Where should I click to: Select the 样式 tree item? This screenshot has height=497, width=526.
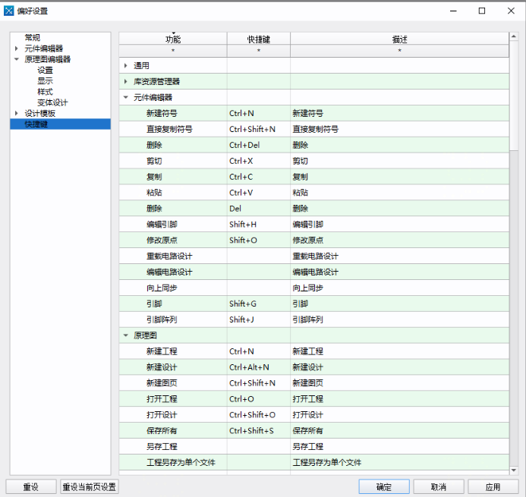pos(45,92)
